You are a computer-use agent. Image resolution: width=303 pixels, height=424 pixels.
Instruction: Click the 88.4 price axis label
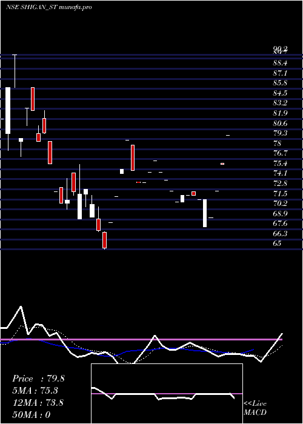[280, 63]
